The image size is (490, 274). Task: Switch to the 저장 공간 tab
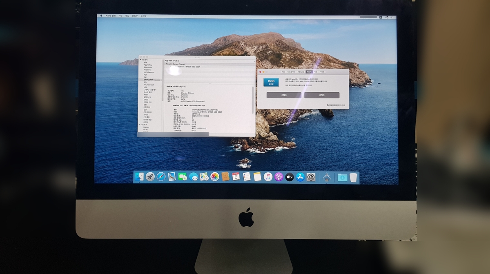pos(301,72)
